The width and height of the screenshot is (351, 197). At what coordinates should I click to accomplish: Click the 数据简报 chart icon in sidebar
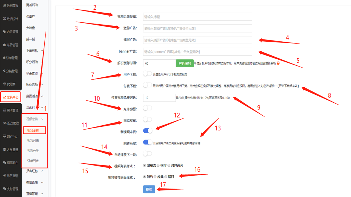(x=4, y=6)
